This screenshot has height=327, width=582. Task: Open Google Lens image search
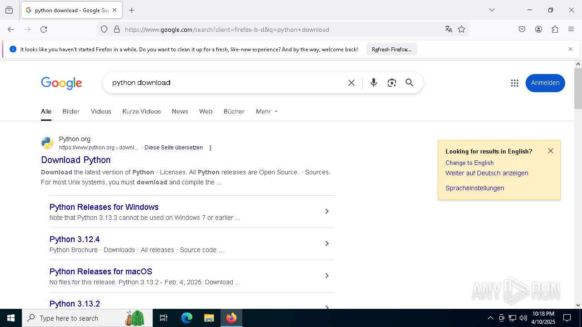(392, 83)
